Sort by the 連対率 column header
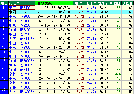 pyautogui.click(x=91, y=3)
